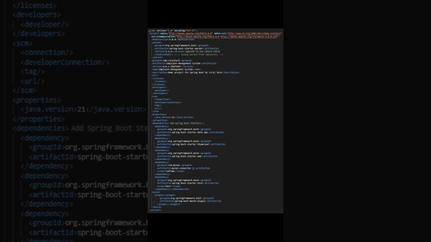Click the spring-boot-starter-test artifactId
The width and height of the screenshot is (431, 242).
188,184
